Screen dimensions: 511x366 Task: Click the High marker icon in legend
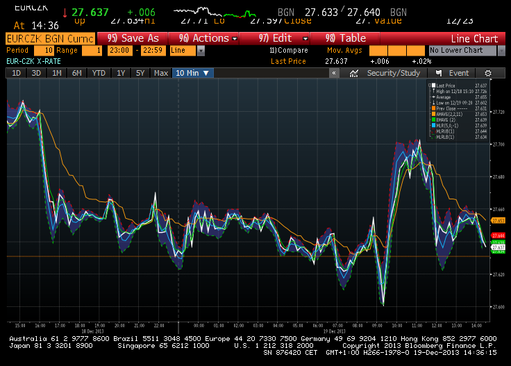tap(433, 91)
